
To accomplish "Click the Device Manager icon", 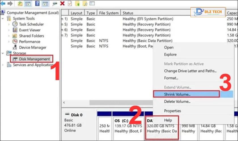I will (15, 47).
